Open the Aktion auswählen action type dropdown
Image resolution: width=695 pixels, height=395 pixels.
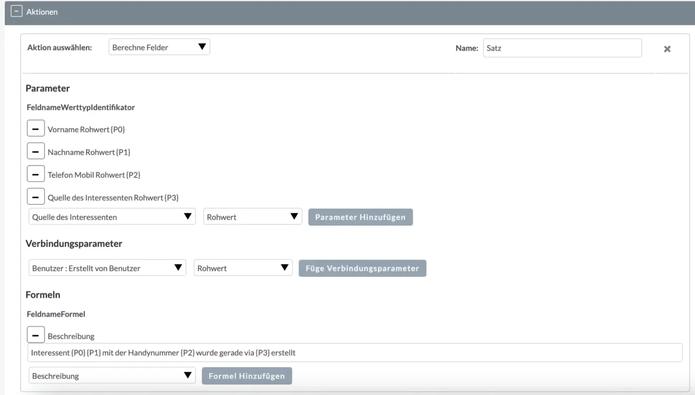pyautogui.click(x=159, y=46)
